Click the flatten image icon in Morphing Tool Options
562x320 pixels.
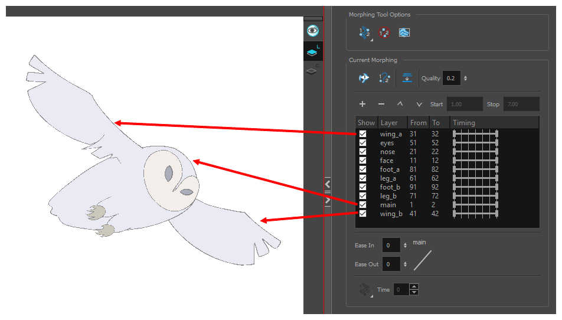pos(404,32)
